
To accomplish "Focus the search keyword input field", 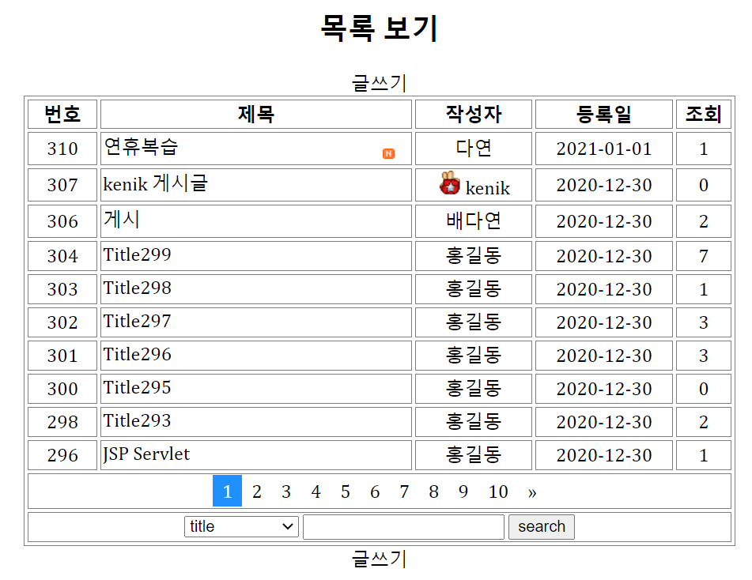I will click(403, 527).
